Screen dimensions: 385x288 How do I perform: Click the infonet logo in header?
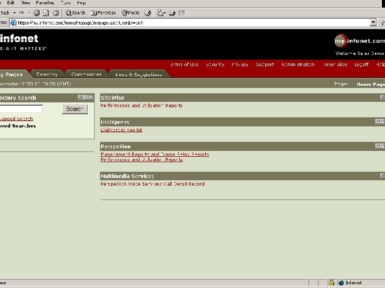19,39
